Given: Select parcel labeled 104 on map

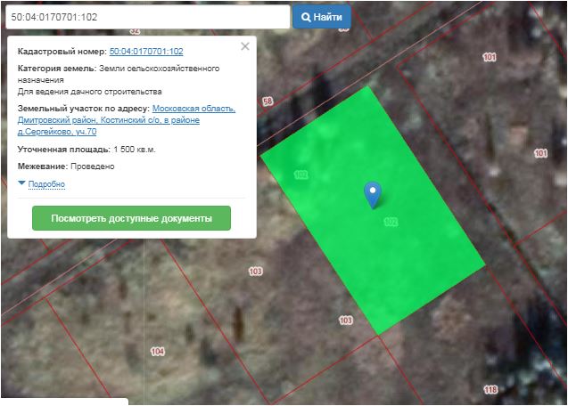Looking at the screenshot, I should [158, 352].
